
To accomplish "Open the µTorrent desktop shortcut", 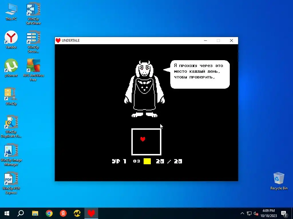I will coord(11,68).
